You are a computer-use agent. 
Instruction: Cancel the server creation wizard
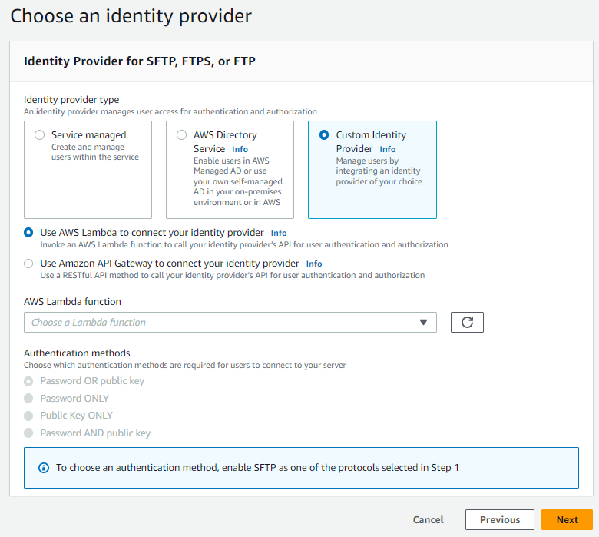point(429,520)
